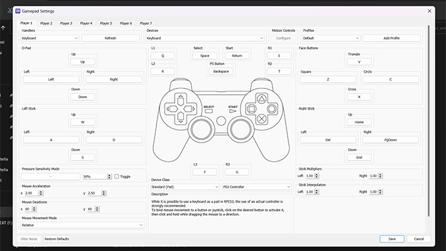446x251 pixels.
Task: Rebind Cross mapped to X
Action: [359, 97]
